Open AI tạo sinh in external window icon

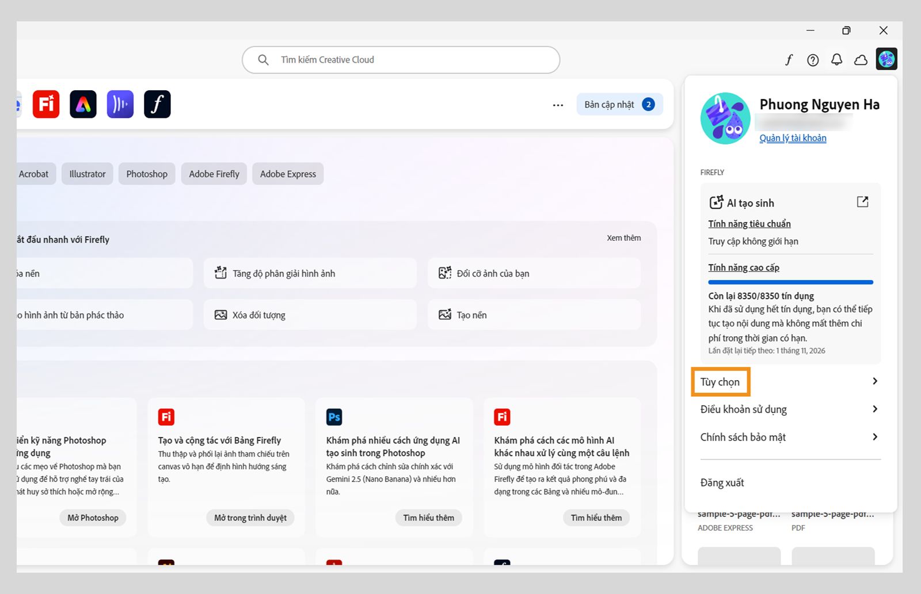pyautogui.click(x=862, y=202)
